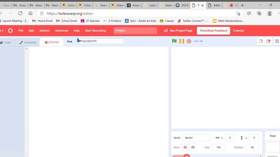Switch to the Addo browser tab
The height and width of the screenshot is (157, 280).
(x=214, y=5)
